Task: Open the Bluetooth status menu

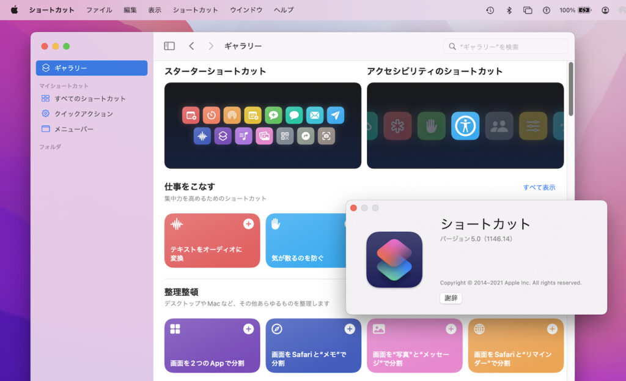Action: click(x=509, y=10)
